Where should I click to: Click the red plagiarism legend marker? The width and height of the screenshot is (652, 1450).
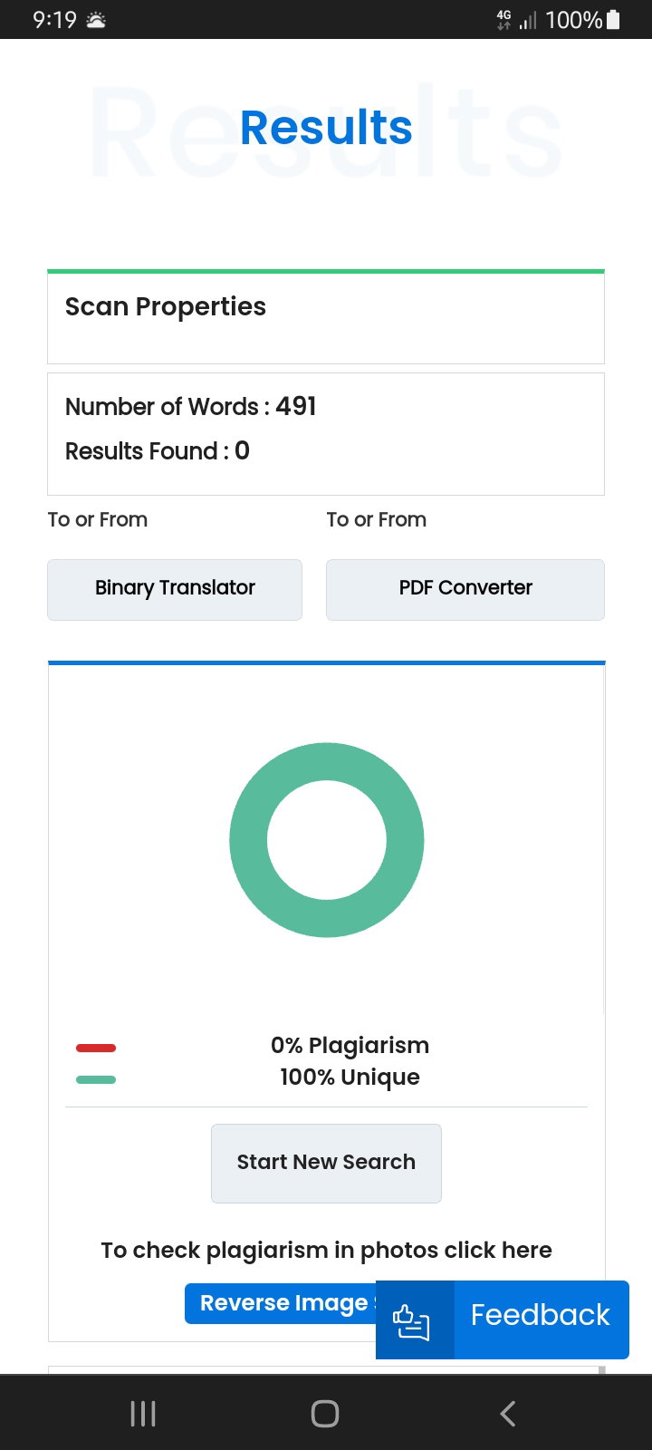[x=96, y=1048]
